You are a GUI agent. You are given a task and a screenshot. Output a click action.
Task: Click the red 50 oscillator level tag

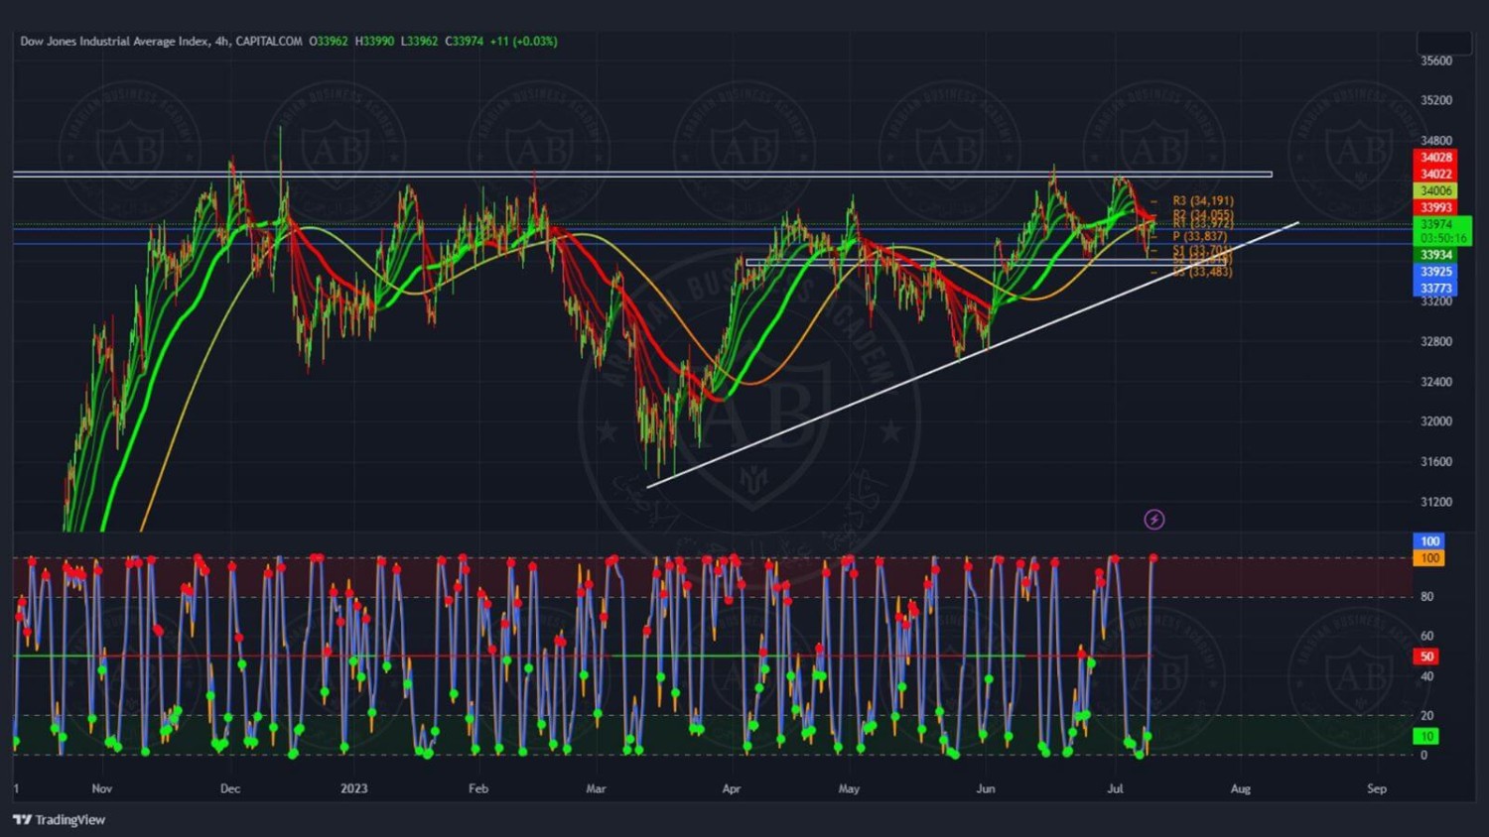1426,656
